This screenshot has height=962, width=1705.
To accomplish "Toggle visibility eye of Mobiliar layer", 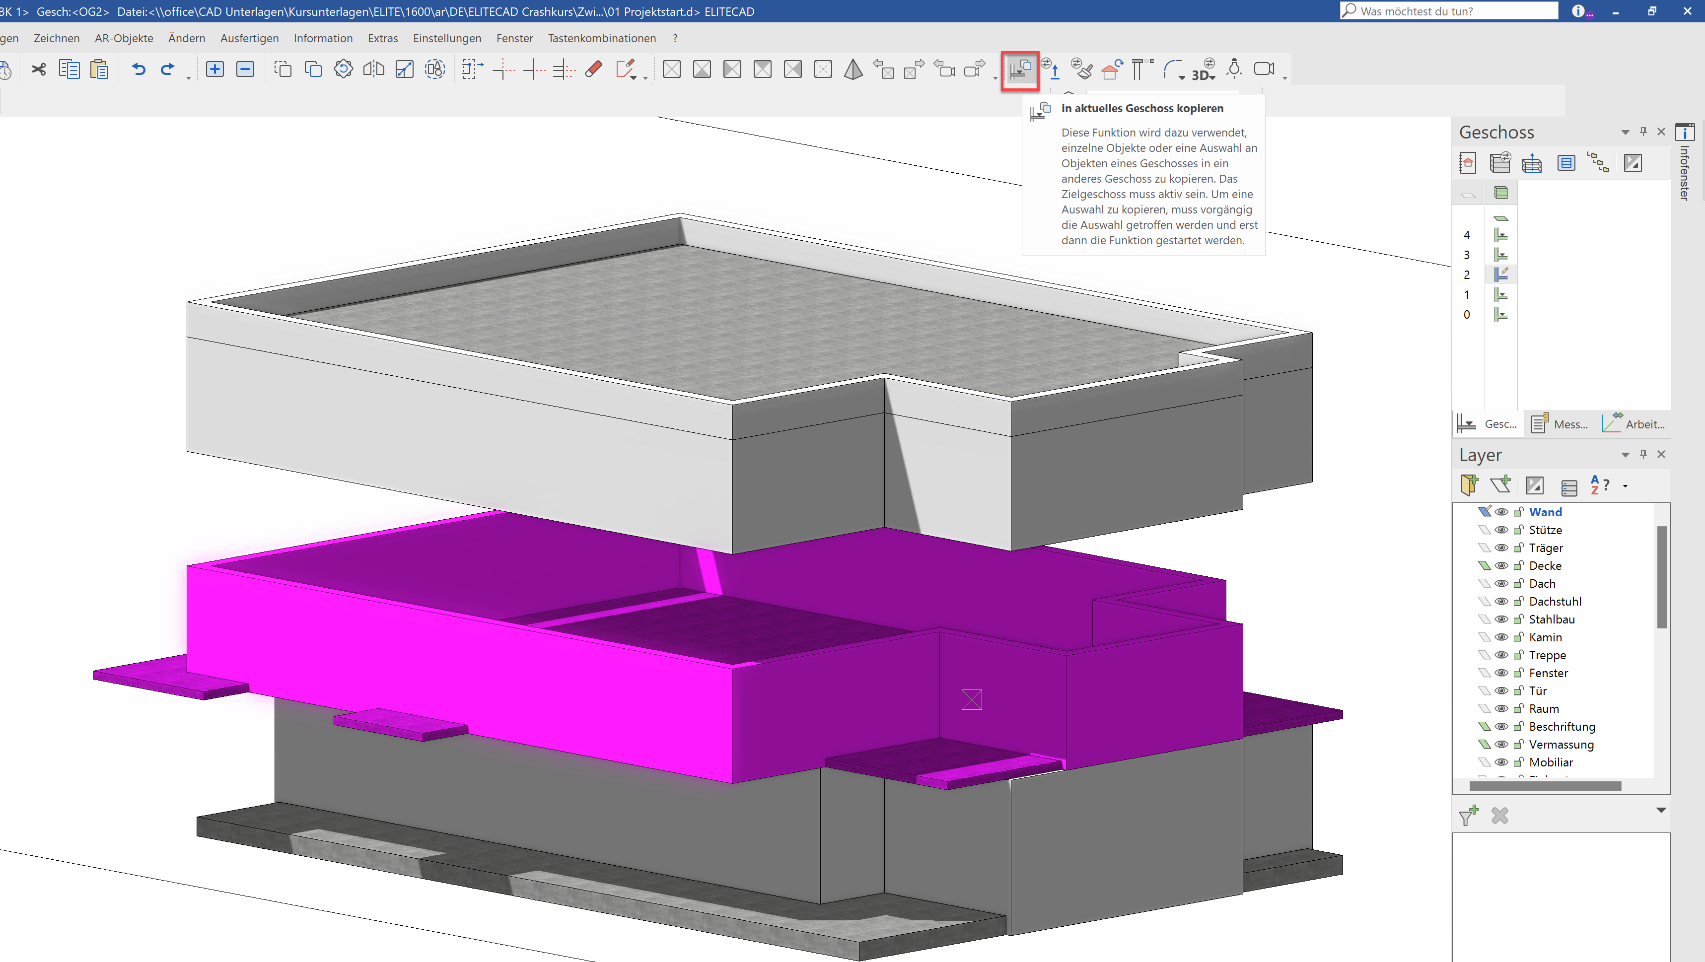I will 1502,762.
